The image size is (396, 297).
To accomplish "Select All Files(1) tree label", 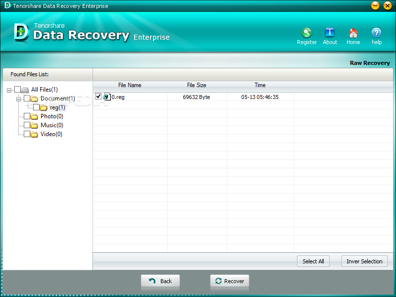I will pyautogui.click(x=45, y=90).
